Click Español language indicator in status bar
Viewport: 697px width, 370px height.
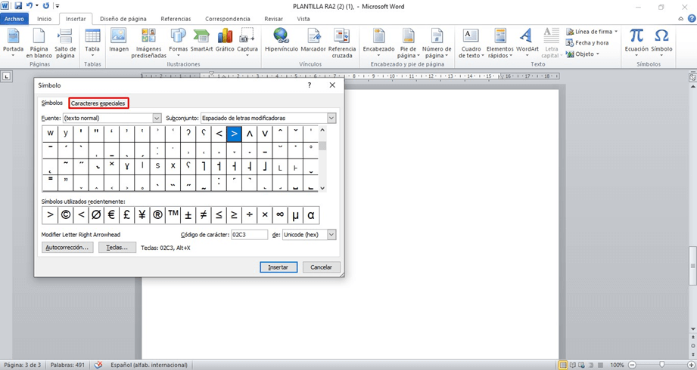(x=149, y=365)
